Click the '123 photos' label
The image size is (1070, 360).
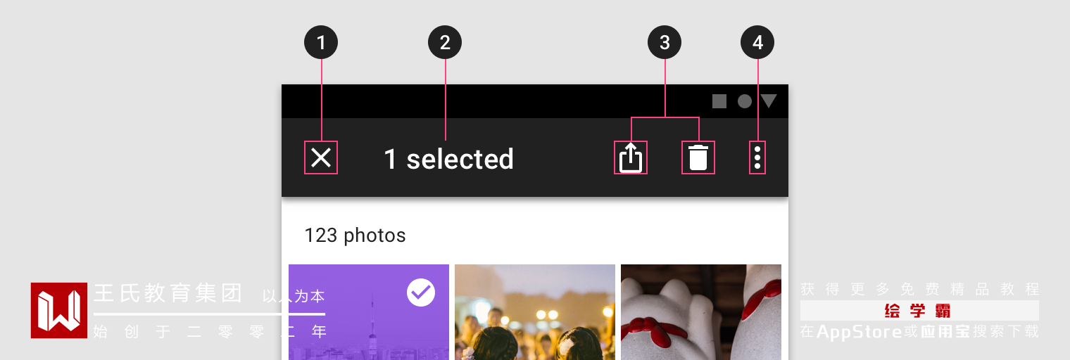(355, 235)
